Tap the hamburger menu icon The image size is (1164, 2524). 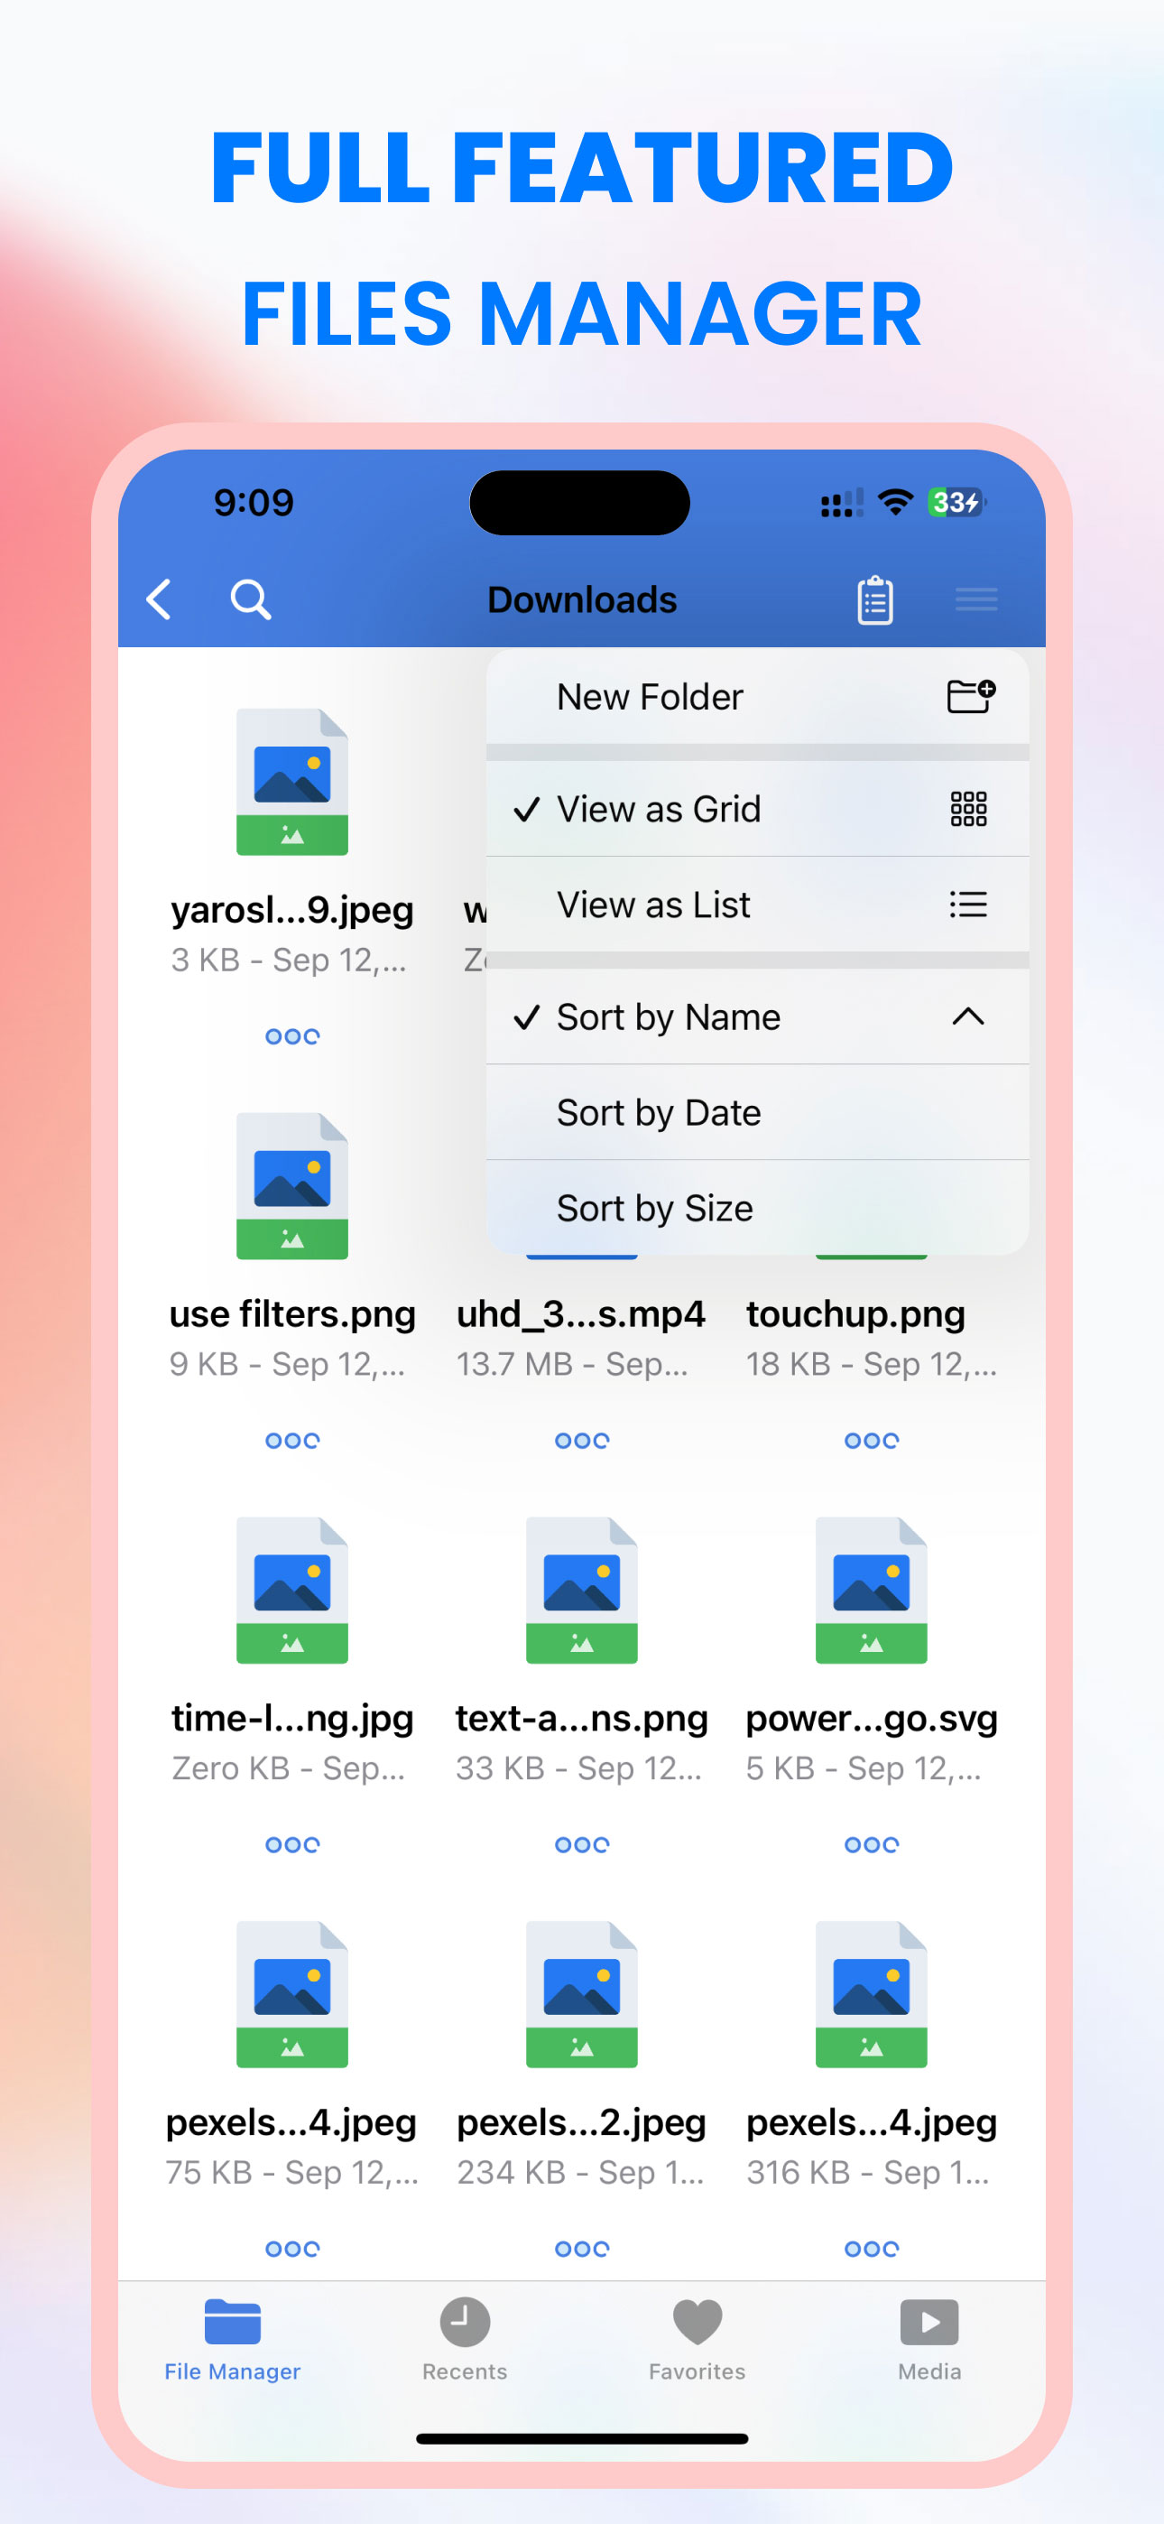[x=976, y=599]
